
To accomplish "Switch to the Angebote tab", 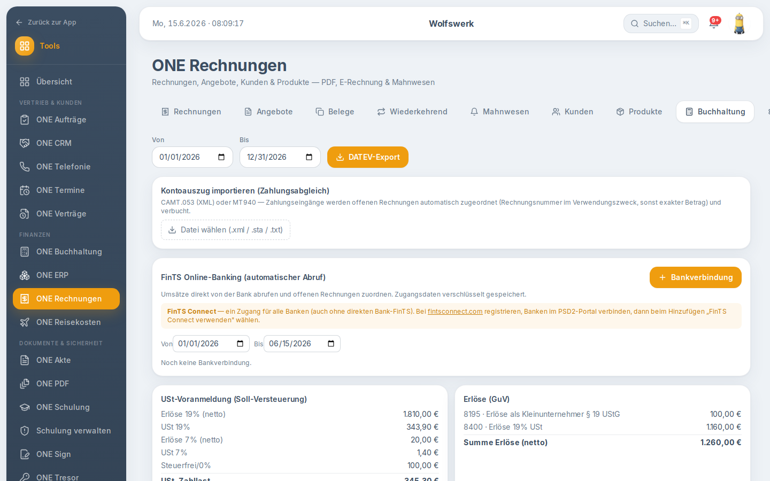I will pos(268,112).
